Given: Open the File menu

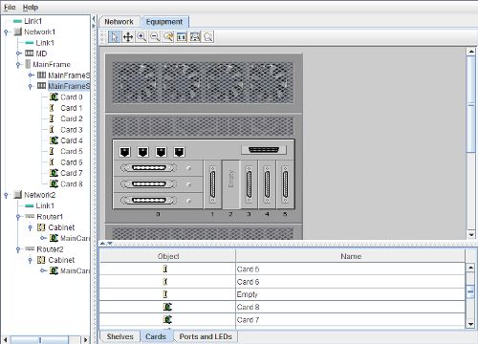Looking at the screenshot, I should pos(10,7).
